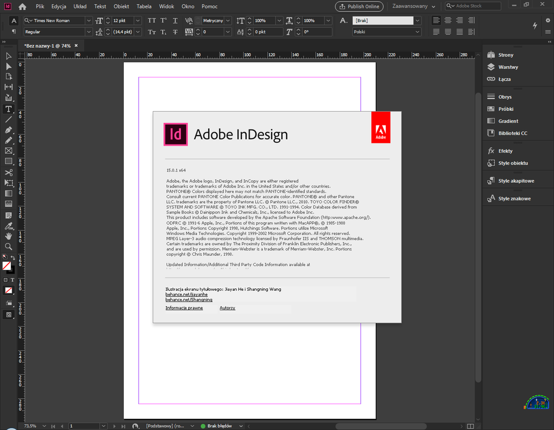Viewport: 554px width, 430px height.
Task: Apply None color swatch
Action: click(9, 291)
